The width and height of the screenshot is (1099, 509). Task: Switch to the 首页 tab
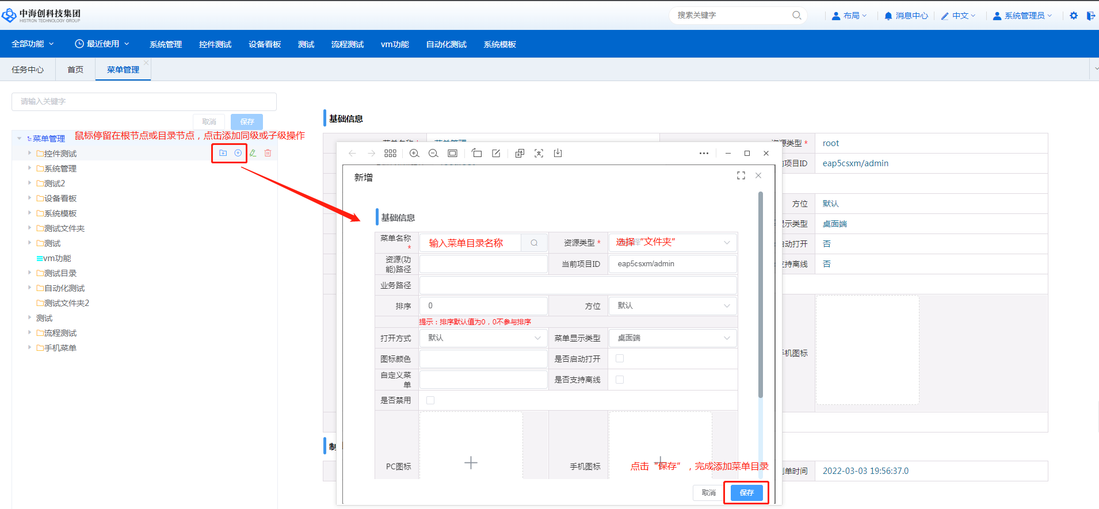click(x=75, y=70)
